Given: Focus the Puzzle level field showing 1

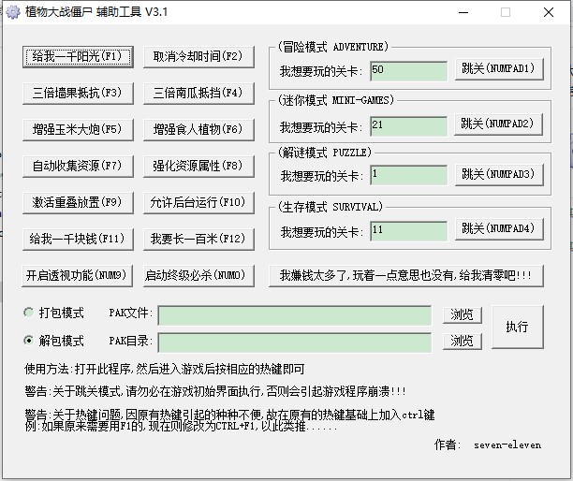Looking at the screenshot, I should click(x=408, y=175).
